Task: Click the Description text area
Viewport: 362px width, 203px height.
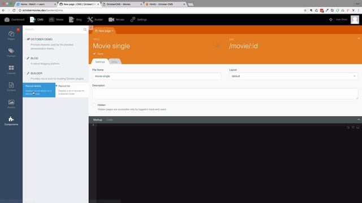Action: 225,94
